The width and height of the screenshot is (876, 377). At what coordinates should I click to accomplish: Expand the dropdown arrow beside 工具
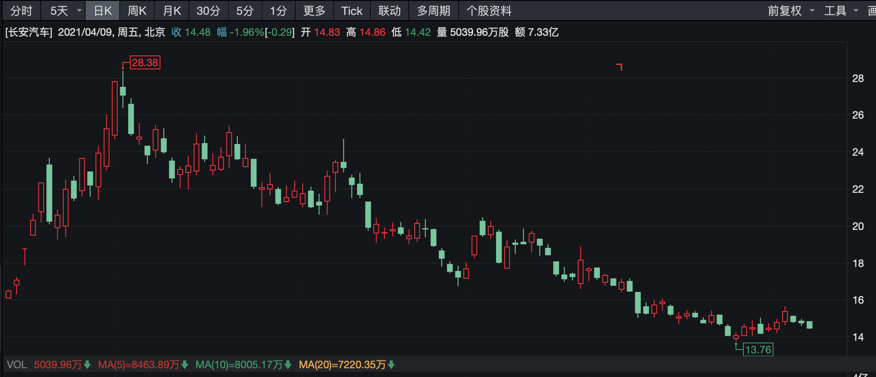855,10
